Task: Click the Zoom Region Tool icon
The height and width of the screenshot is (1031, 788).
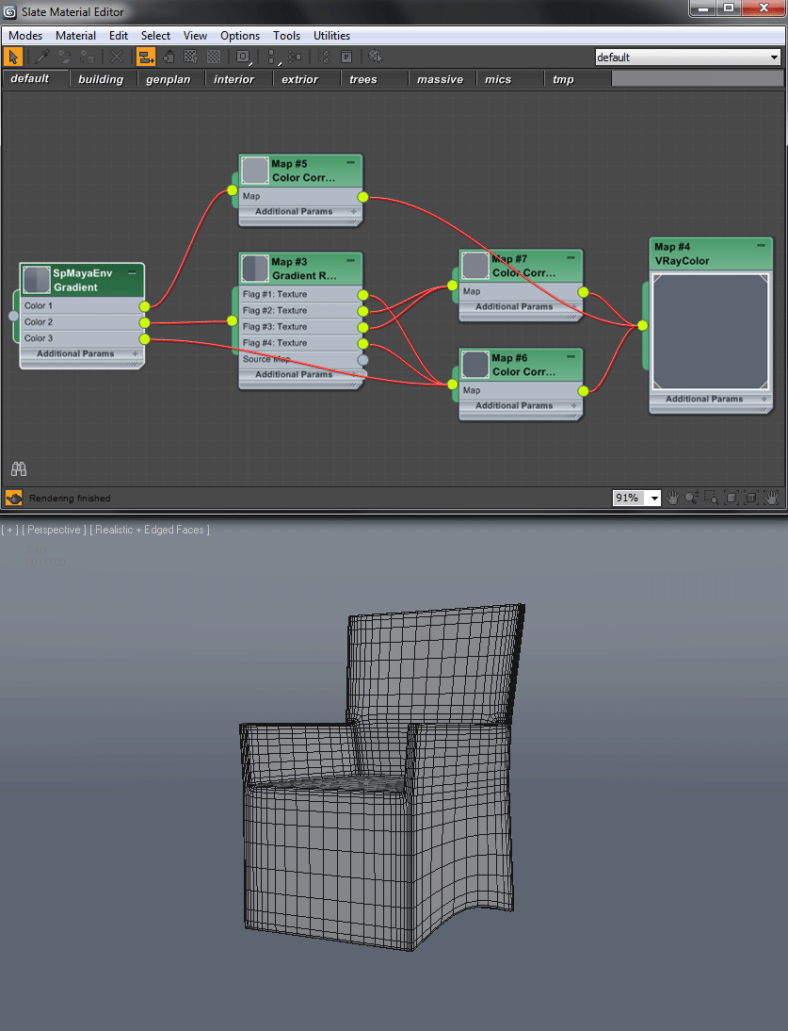Action: pos(712,498)
